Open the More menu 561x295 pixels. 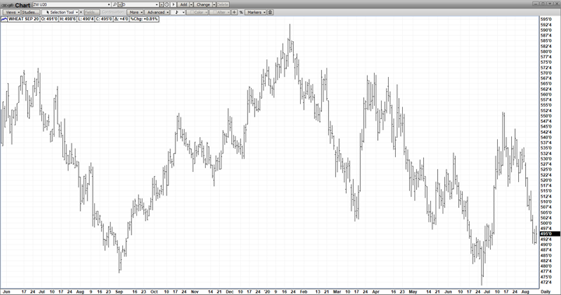[135, 12]
